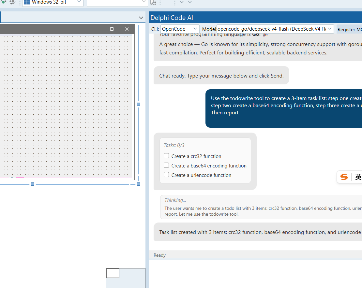Open the empty combo box beside the platform selector
The height and width of the screenshot is (288, 362).
tap(117, 2)
